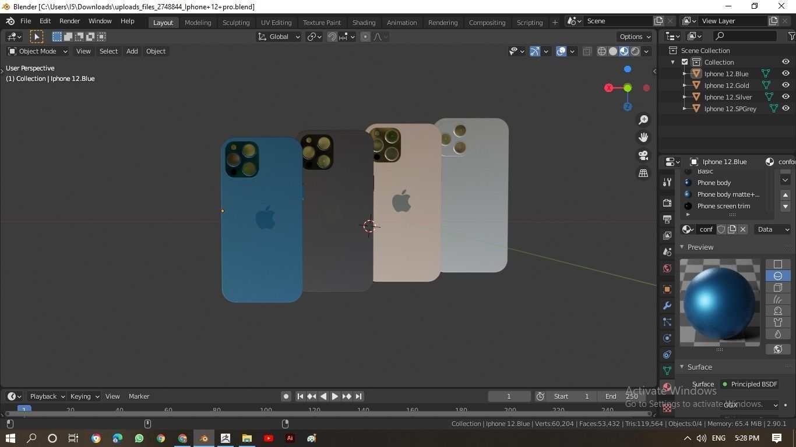796x447 pixels.
Task: Switch viewport to material preview shading
Action: coord(624,51)
